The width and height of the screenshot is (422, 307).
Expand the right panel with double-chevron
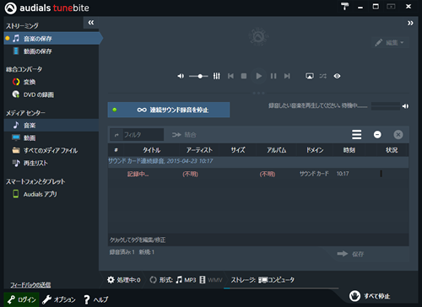click(x=410, y=23)
